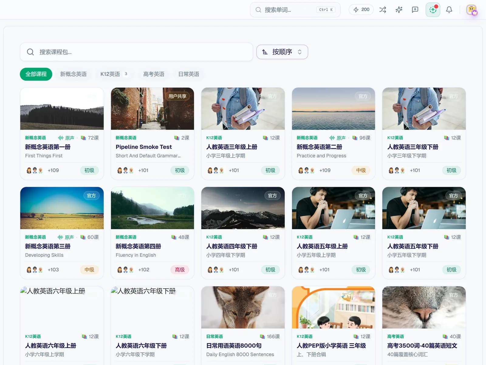Click the text "Developing Skills"

point(44,255)
